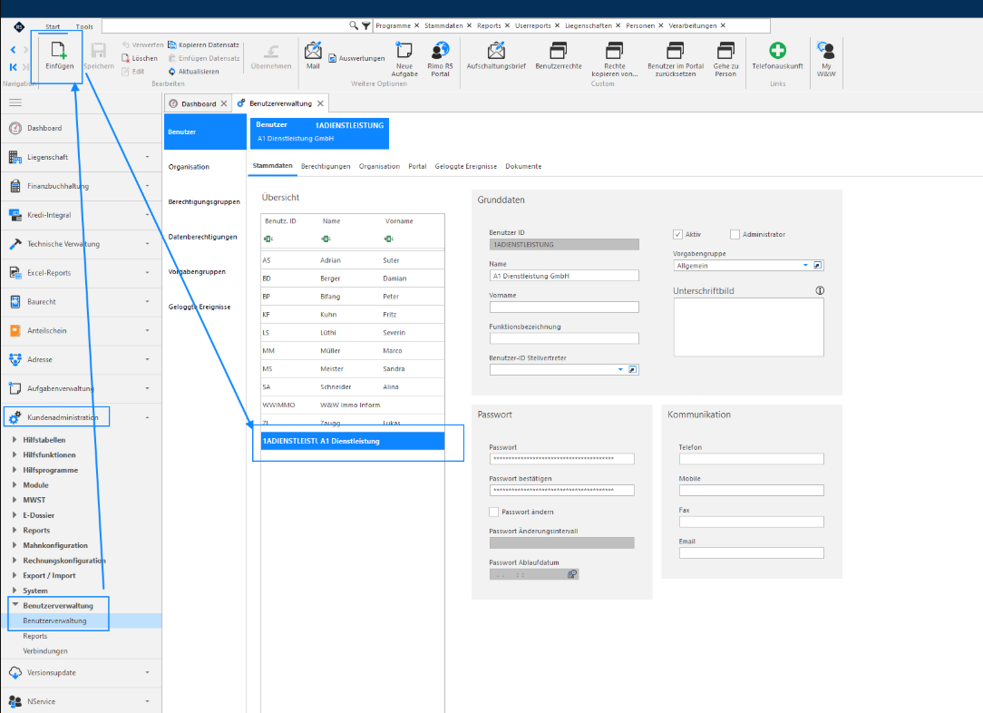983x713 pixels.
Task: Toggle the Aktiv checkbox
Action: 677,234
